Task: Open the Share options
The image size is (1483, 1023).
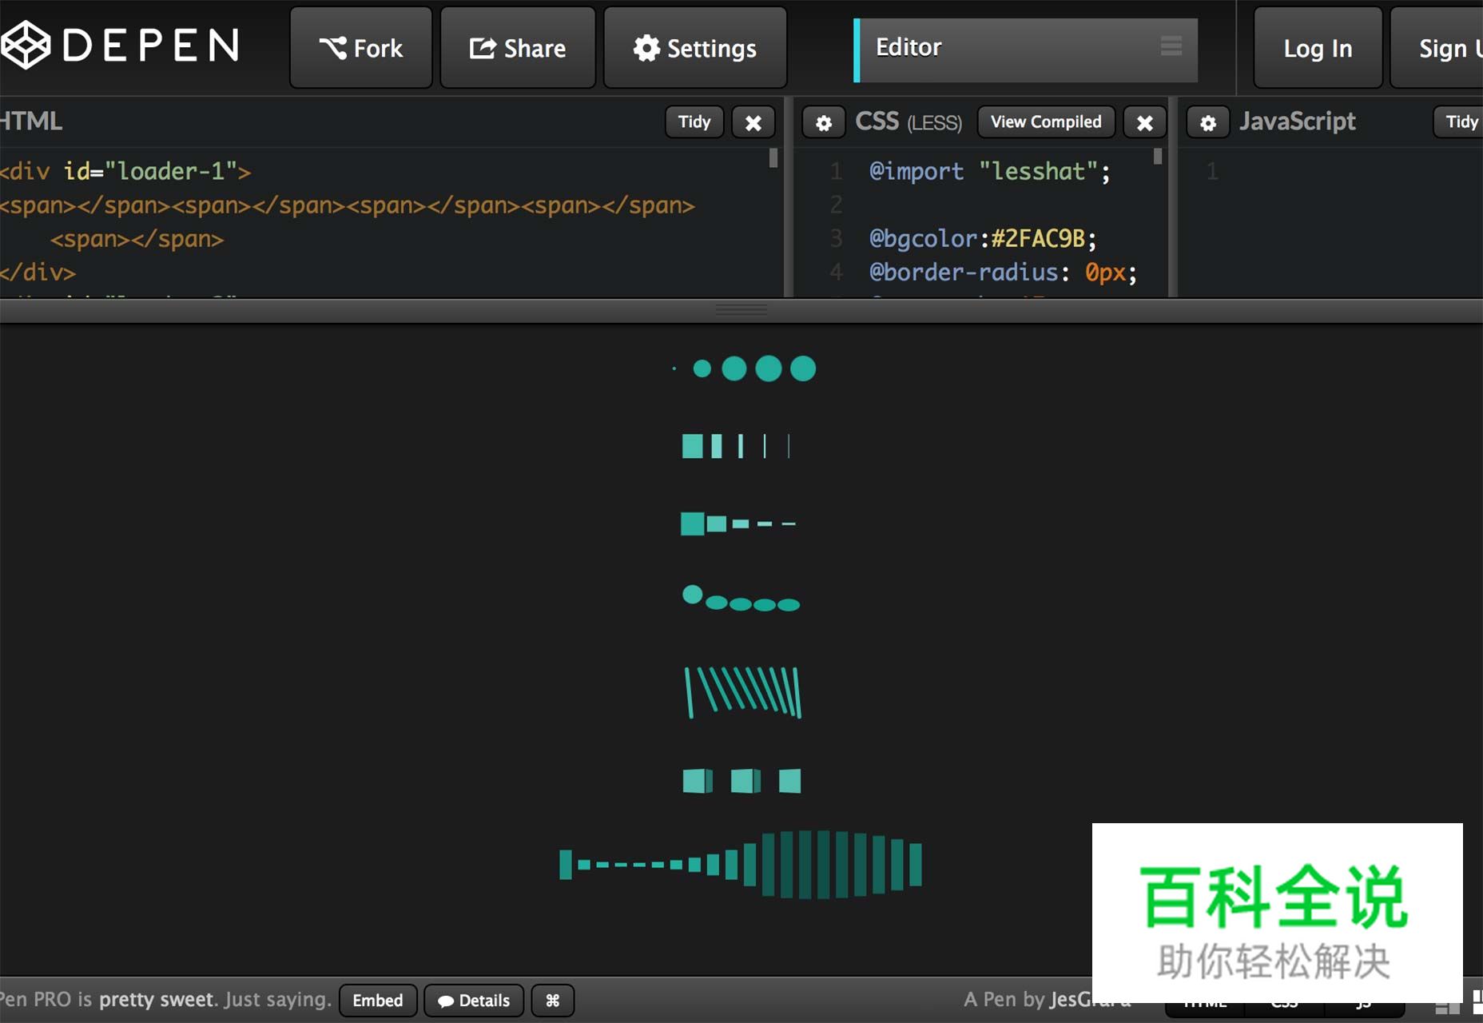Action: [x=518, y=48]
